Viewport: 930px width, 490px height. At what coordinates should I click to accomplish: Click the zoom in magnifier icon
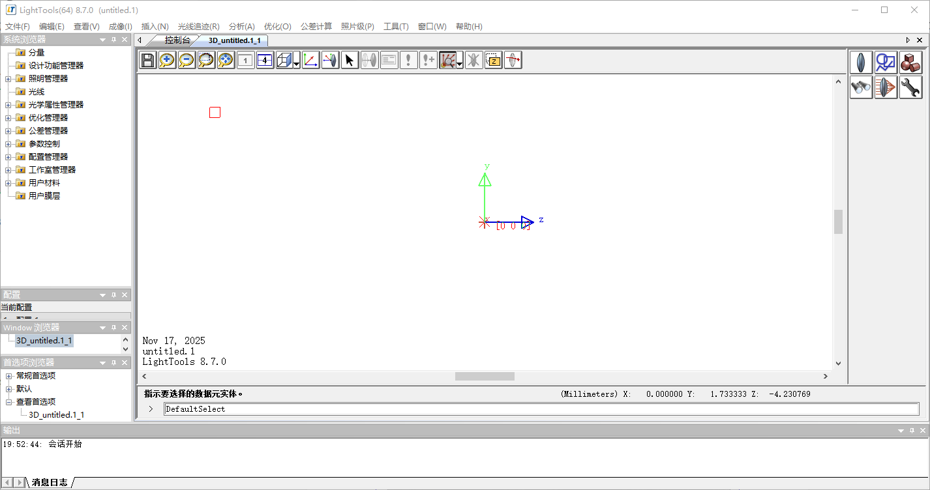click(167, 61)
